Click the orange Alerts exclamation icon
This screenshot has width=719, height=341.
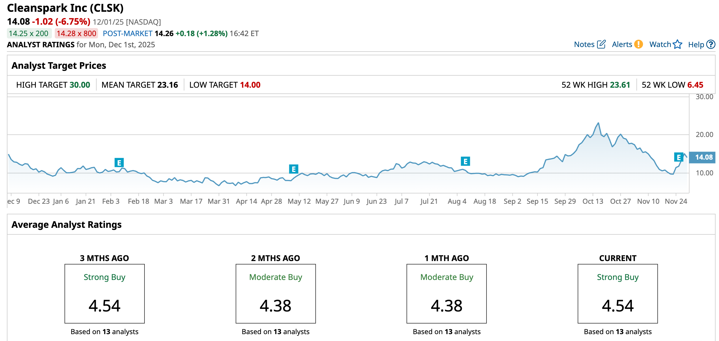638,44
